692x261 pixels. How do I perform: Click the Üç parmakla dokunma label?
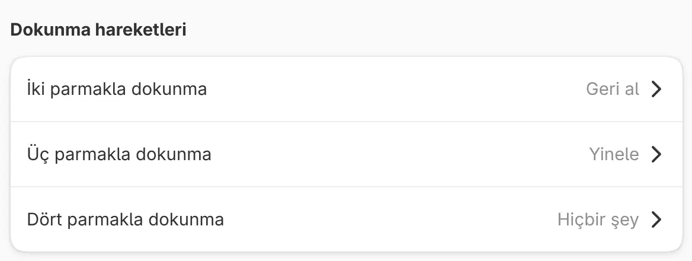click(x=119, y=154)
